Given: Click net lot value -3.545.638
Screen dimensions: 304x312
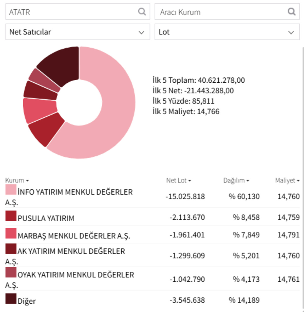Looking at the screenshot, I should point(187,300).
